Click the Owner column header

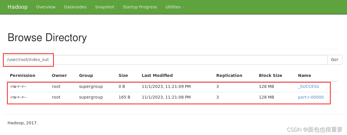pyautogui.click(x=59, y=75)
